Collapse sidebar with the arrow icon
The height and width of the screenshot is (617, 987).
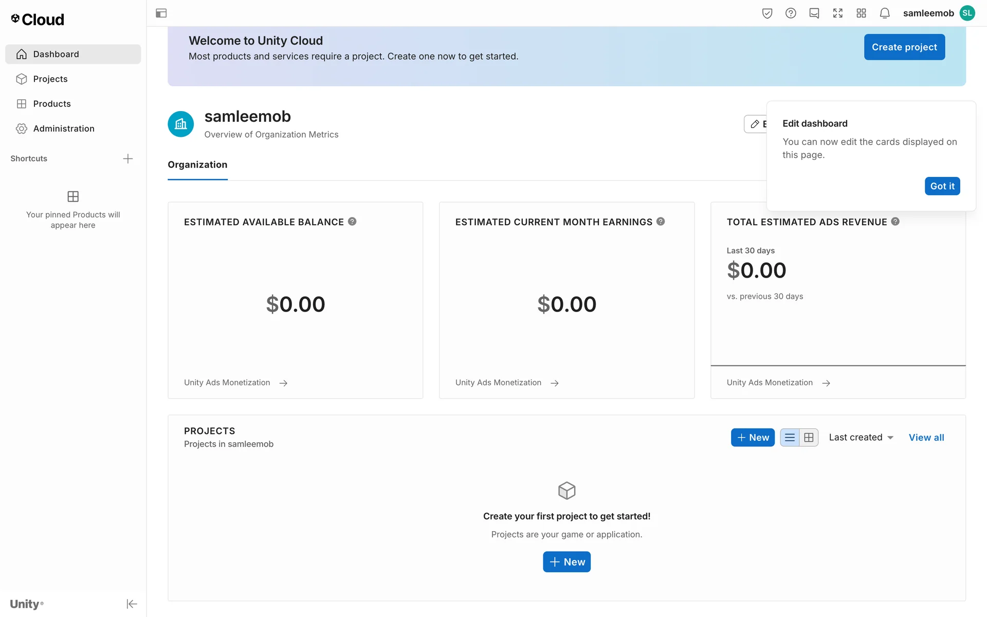(132, 604)
